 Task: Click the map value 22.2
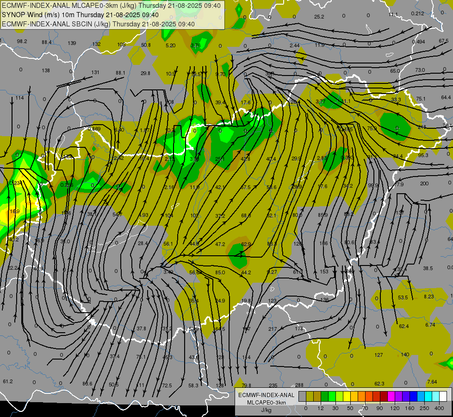coord(12,268)
